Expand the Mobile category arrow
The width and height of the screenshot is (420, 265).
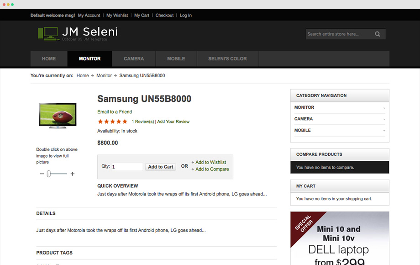[x=384, y=131]
